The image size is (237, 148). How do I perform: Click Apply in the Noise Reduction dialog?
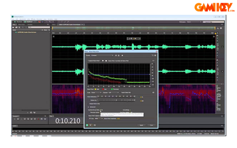click(x=141, y=125)
